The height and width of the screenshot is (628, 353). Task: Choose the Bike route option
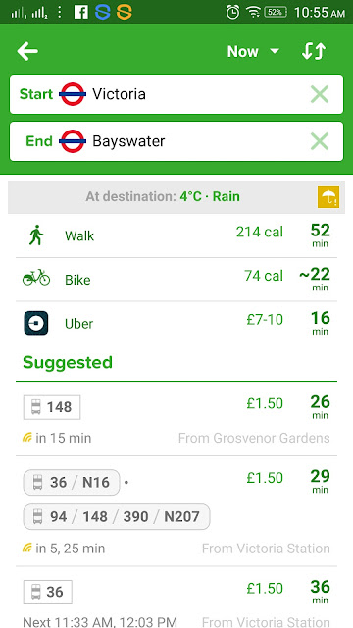coord(176,279)
